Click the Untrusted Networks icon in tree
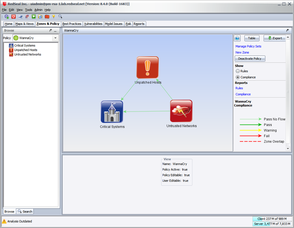The height and width of the screenshot is (228, 294). (x=11, y=55)
